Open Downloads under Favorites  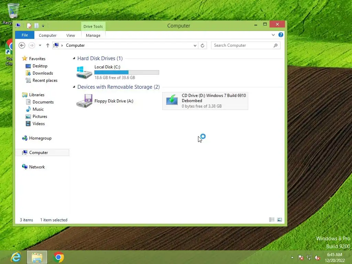[x=43, y=73]
